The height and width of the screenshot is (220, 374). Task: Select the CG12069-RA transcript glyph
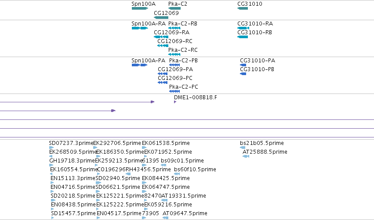click(x=161, y=37)
